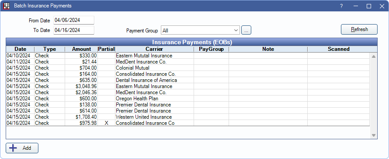The height and width of the screenshot is (159, 389).
Task: Click the Scanned column header
Action: coord(339,49)
